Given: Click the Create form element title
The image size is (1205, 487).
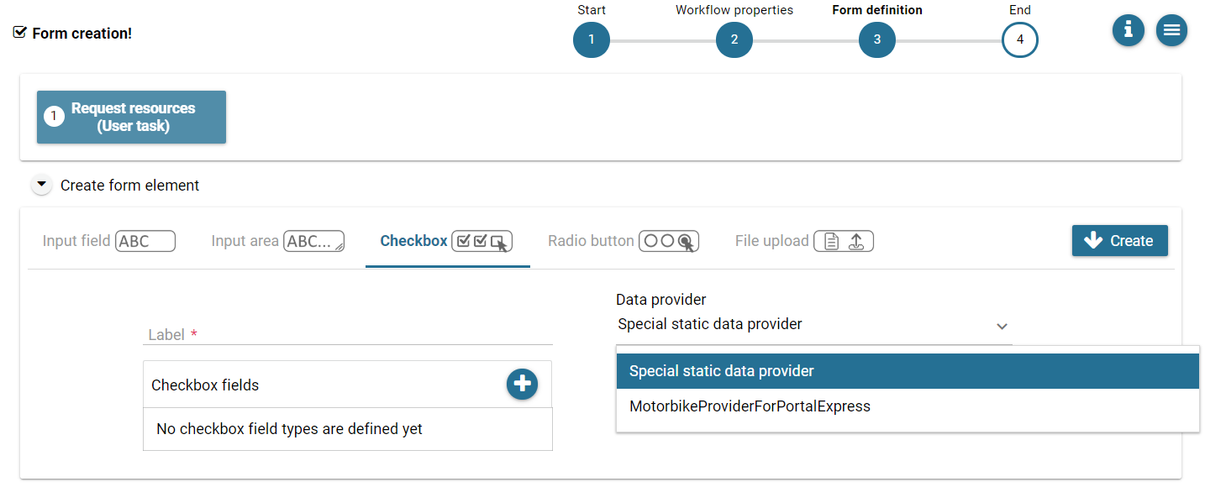Looking at the screenshot, I should click(x=130, y=186).
